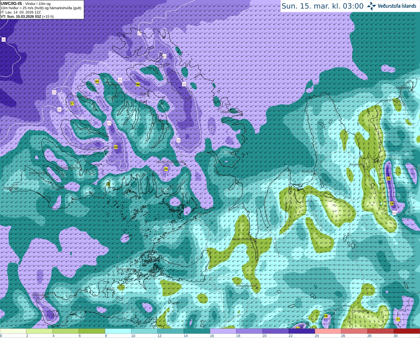This screenshot has width=420, height=338.
Task: Click the white 30 contour label on the left edge
Action: (4, 40)
